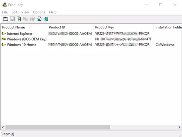Click the C:\Windows installation folder cell

coord(165,44)
